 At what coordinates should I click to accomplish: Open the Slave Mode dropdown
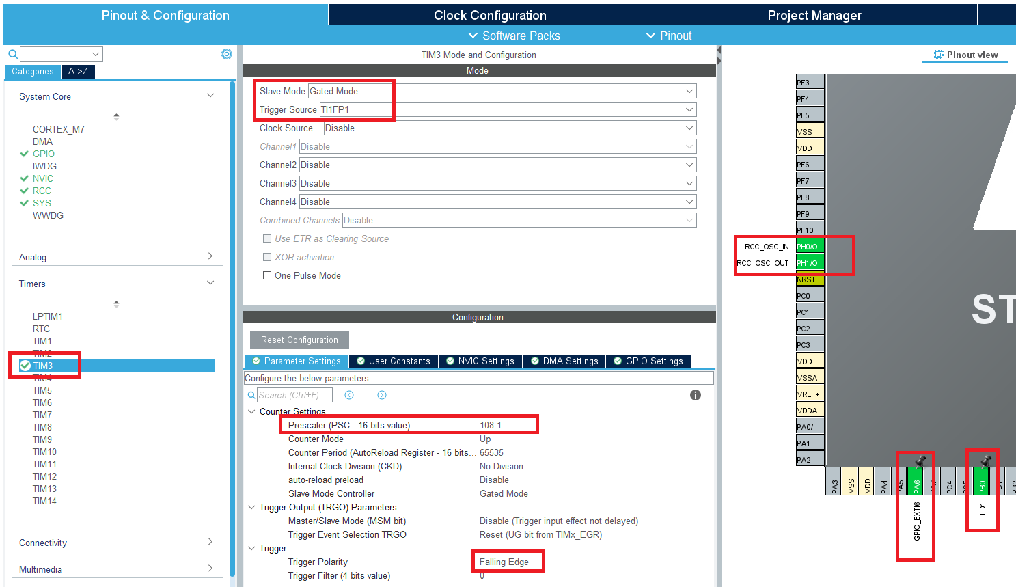[x=502, y=91]
